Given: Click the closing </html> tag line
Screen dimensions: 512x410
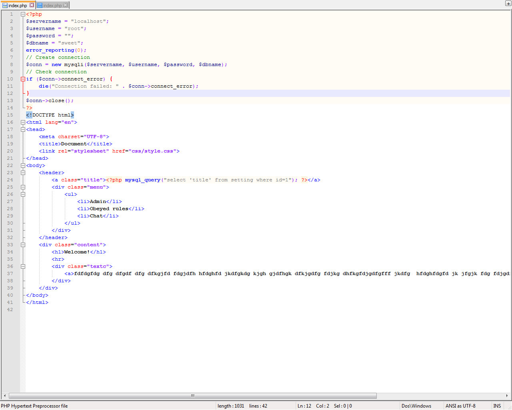Looking at the screenshot, I should tap(37, 302).
